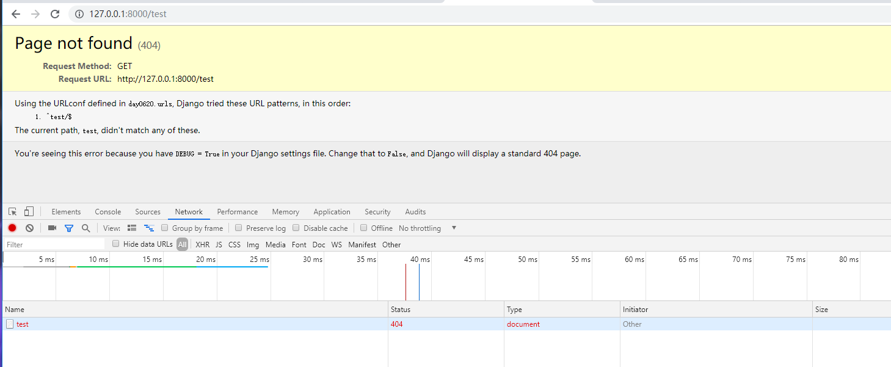Sort requests by Name column header

194,310
